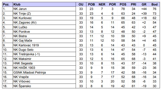Viewport: 161px width, 95px height.
Task: Click the NK HAŠK 1903 club name
Action: [x=24, y=68]
